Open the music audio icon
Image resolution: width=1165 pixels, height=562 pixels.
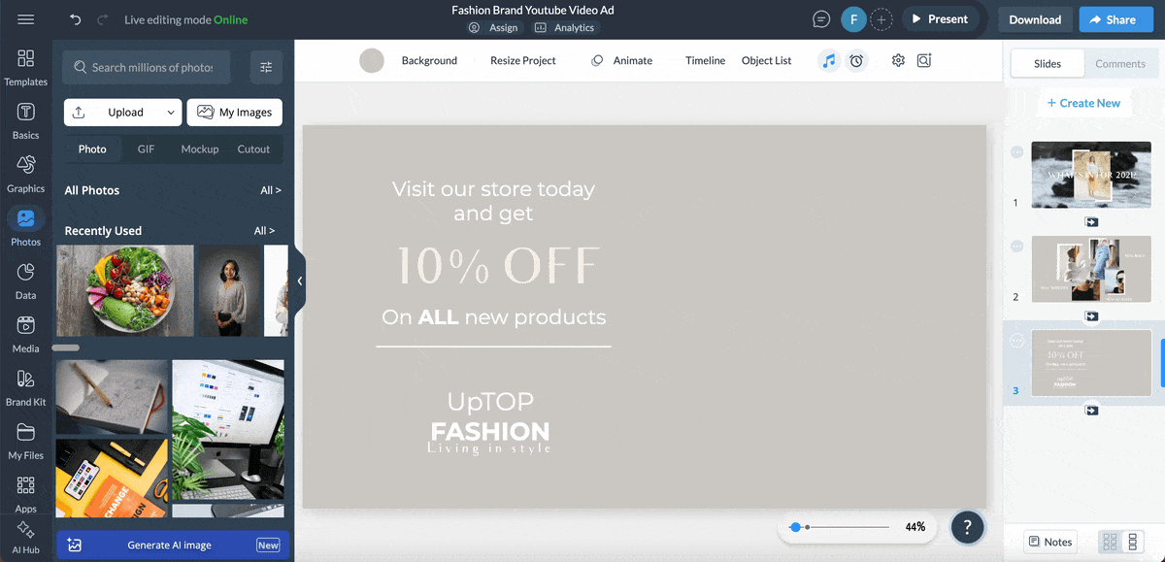tap(828, 60)
